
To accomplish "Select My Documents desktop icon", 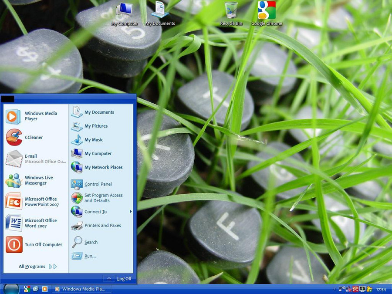I will [x=160, y=14].
